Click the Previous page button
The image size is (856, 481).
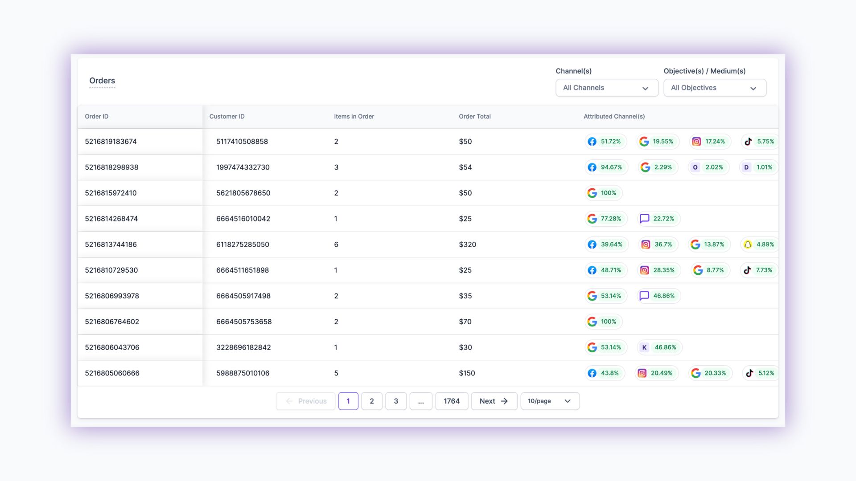coord(305,401)
